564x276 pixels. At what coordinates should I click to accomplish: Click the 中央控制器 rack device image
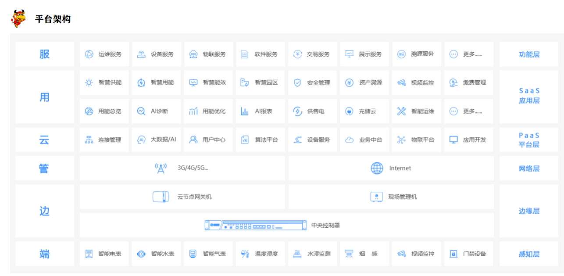[x=255, y=226]
